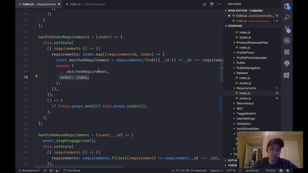Click line number 70 in the gutter
Image resolution: width=308 pixels, height=173 pixels.
[x=26, y=77]
